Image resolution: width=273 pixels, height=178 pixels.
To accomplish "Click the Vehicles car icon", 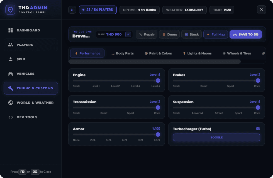I will [x=11, y=74].
